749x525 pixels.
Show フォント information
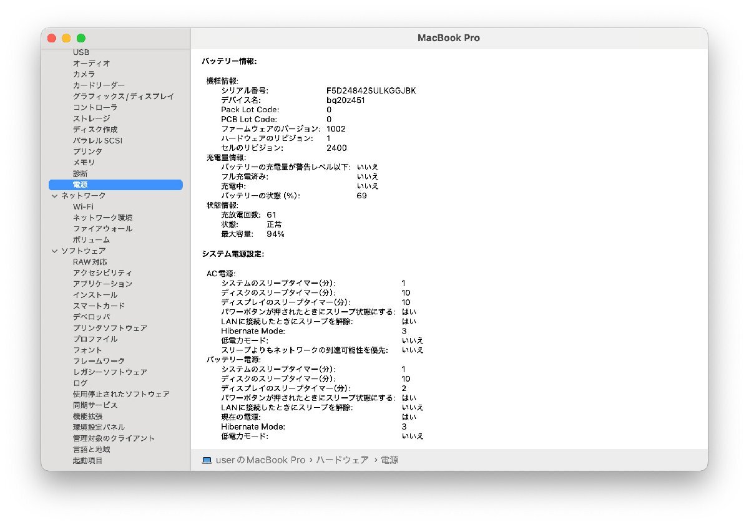point(88,350)
